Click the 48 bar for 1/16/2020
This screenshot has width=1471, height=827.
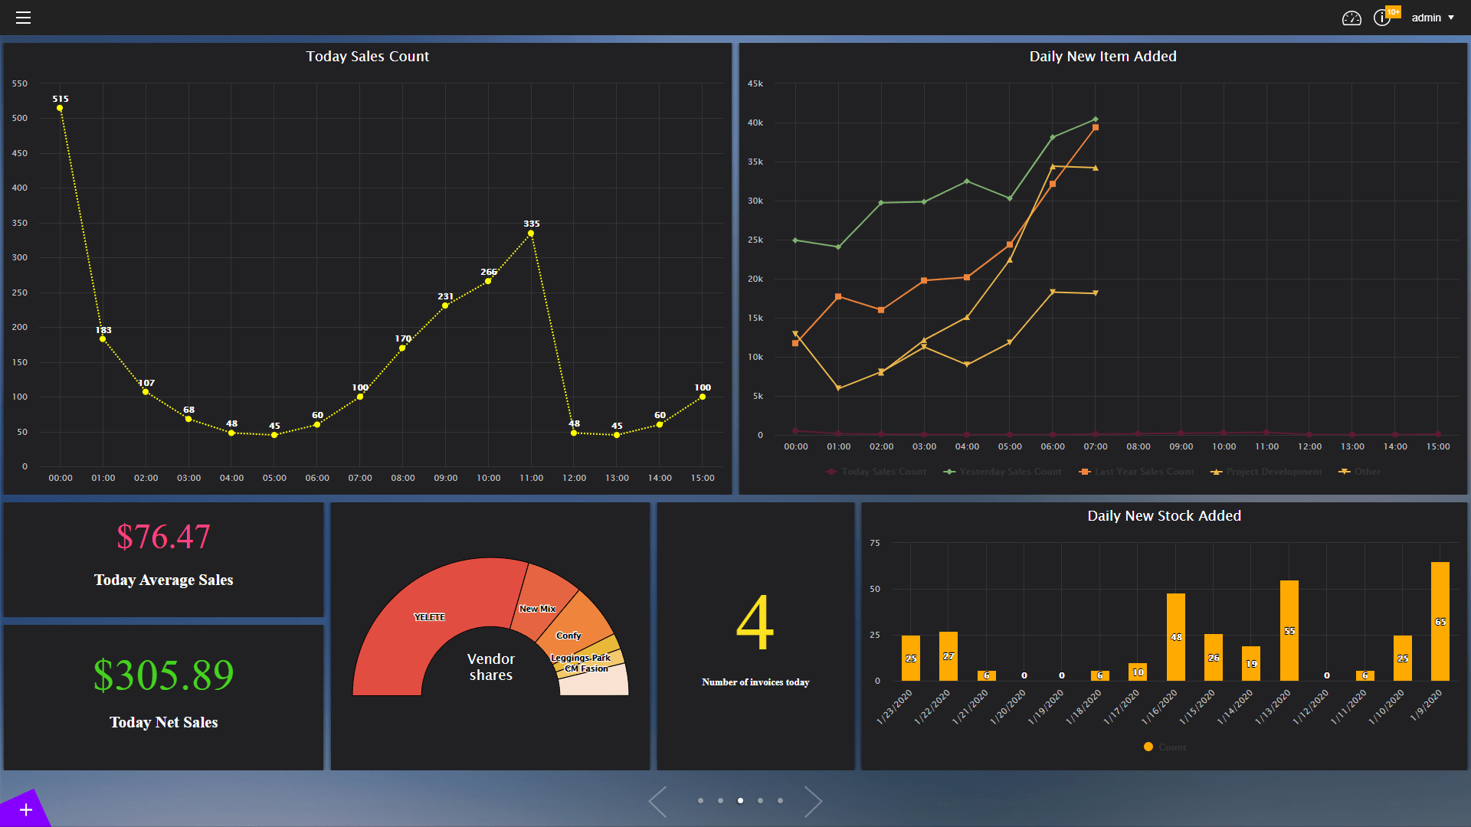1176,637
